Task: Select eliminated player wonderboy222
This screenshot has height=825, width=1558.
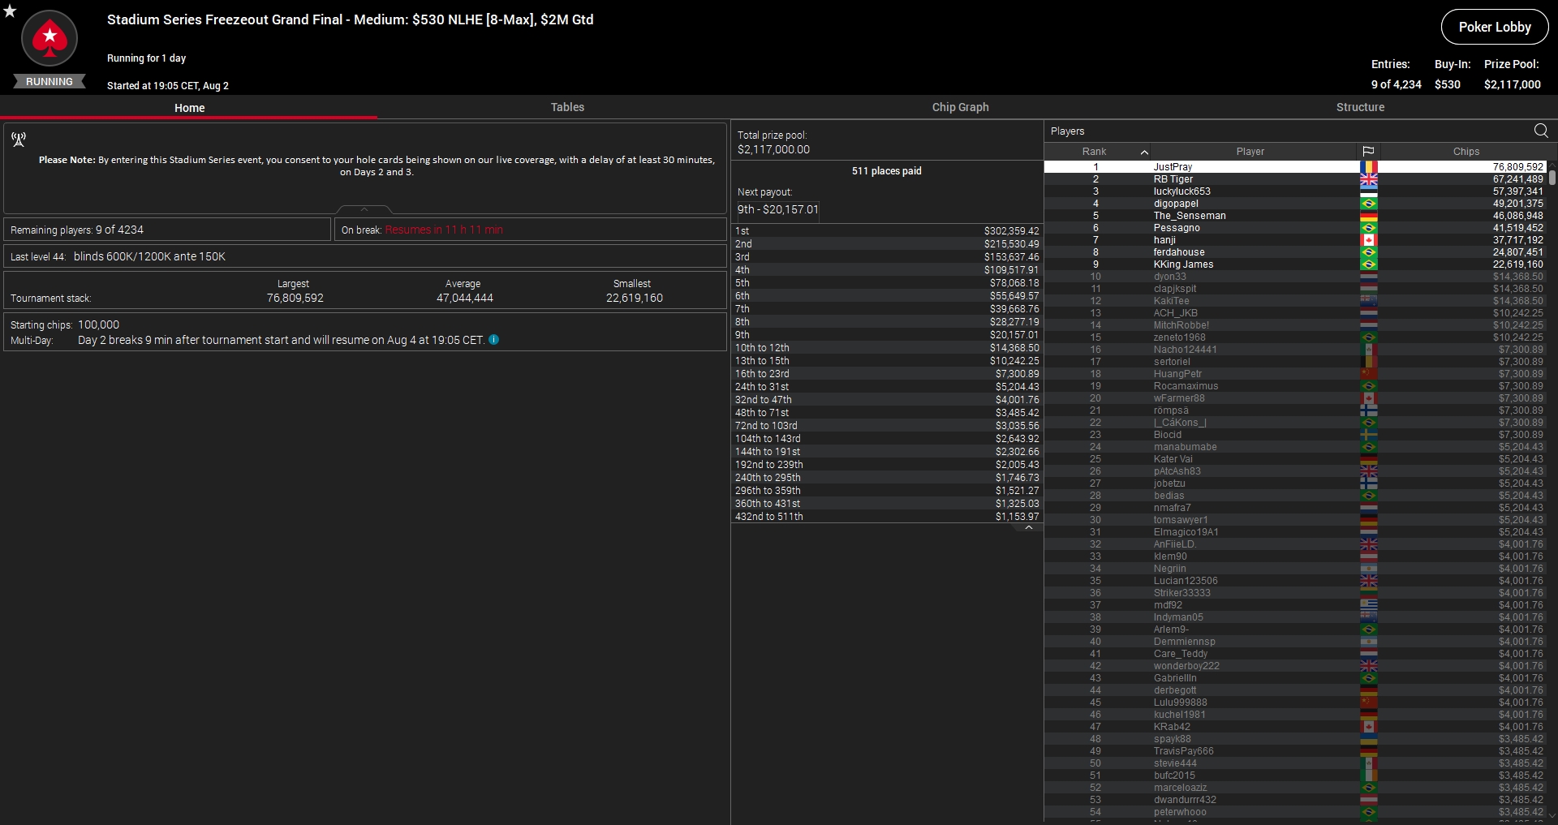Action: [x=1295, y=666]
